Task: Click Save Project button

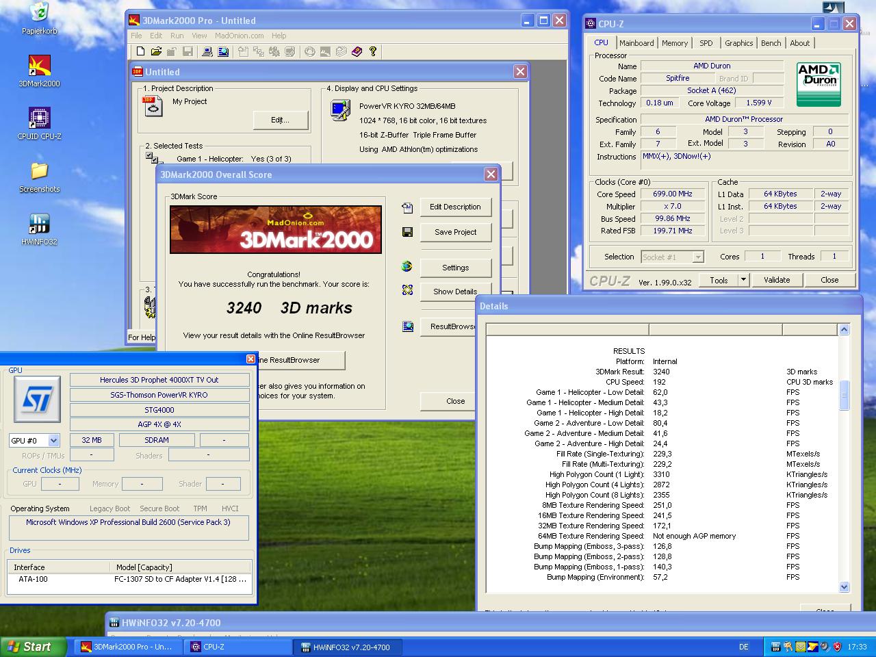Action: click(x=455, y=232)
